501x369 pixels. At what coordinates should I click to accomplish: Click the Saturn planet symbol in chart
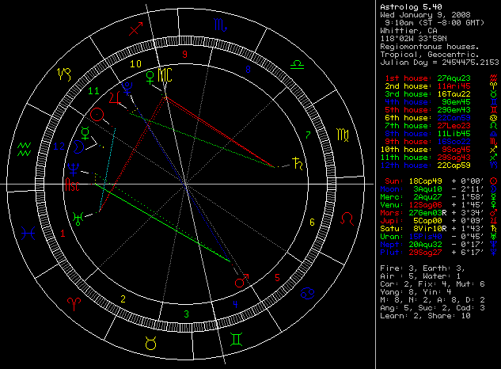pos(298,164)
